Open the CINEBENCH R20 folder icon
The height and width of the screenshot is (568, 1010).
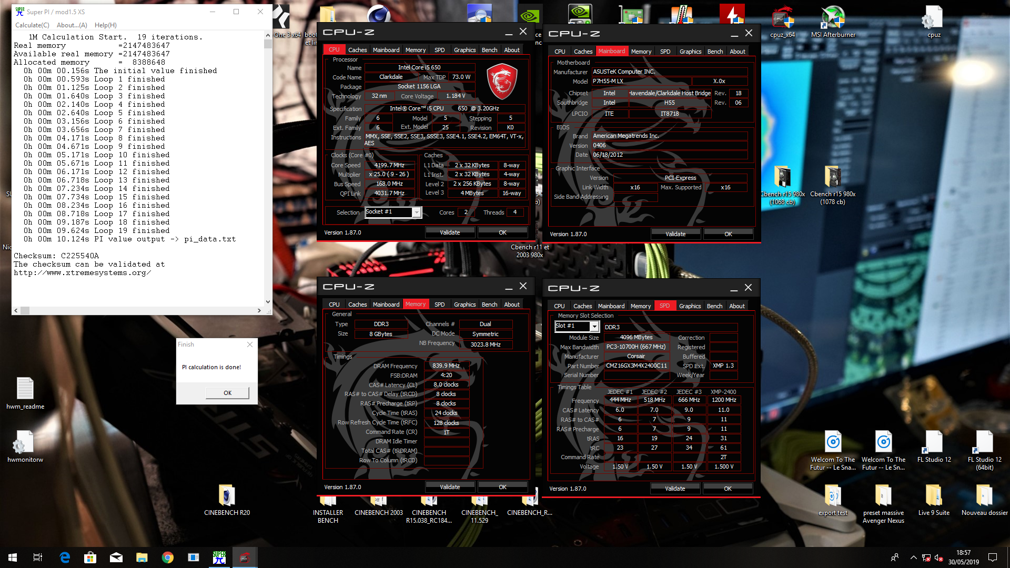[227, 500]
